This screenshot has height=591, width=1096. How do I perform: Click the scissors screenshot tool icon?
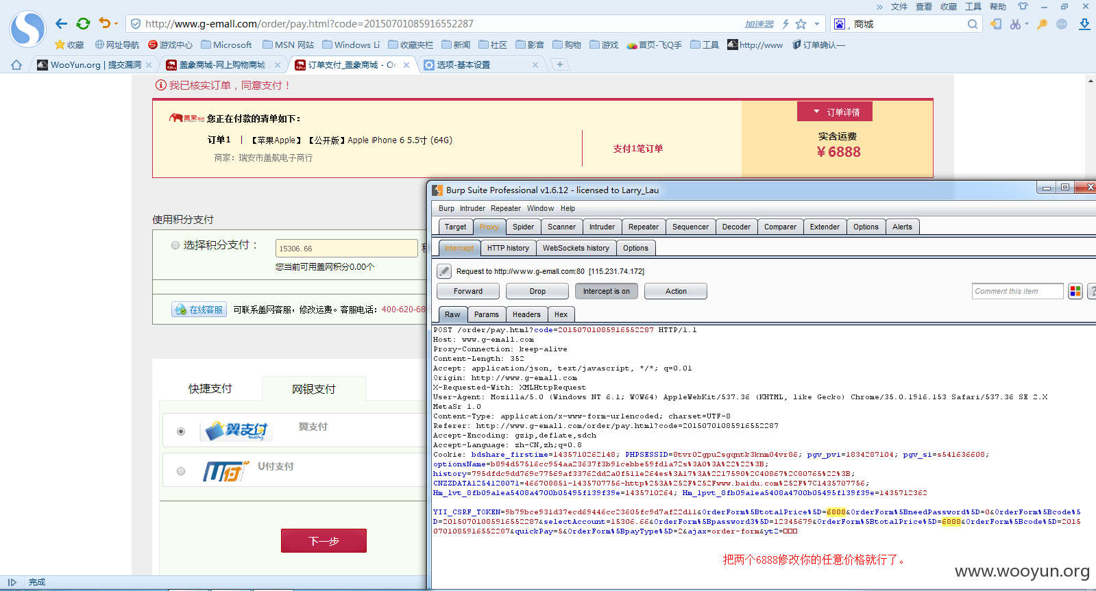[x=1015, y=24]
